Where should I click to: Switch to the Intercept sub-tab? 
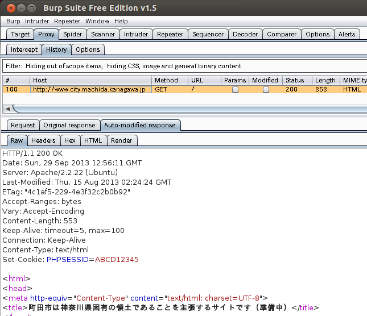click(24, 49)
